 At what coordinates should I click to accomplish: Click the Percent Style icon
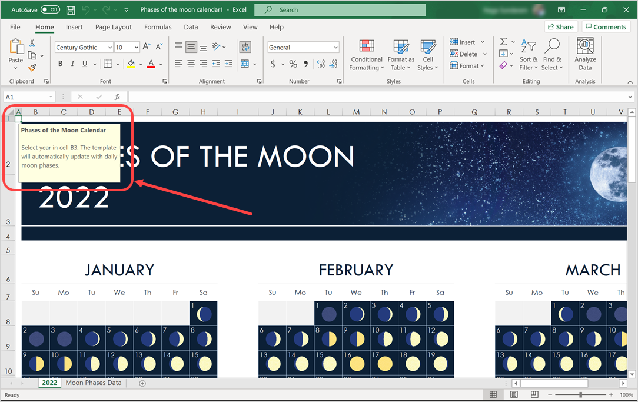[x=293, y=64]
